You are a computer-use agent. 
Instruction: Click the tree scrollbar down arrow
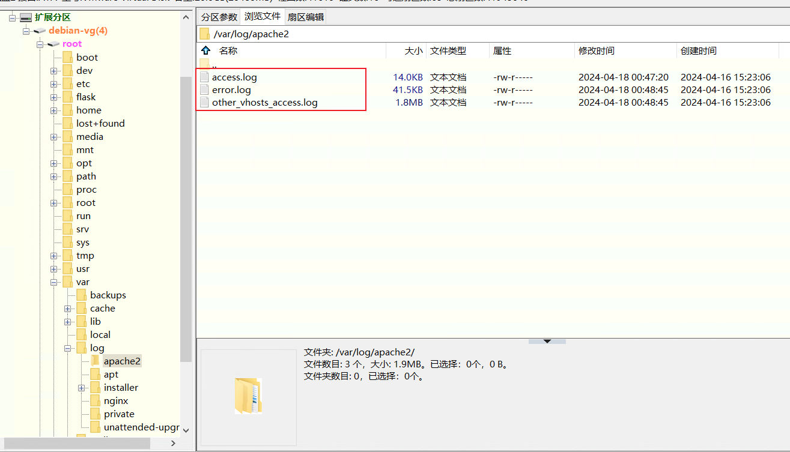tap(186, 430)
